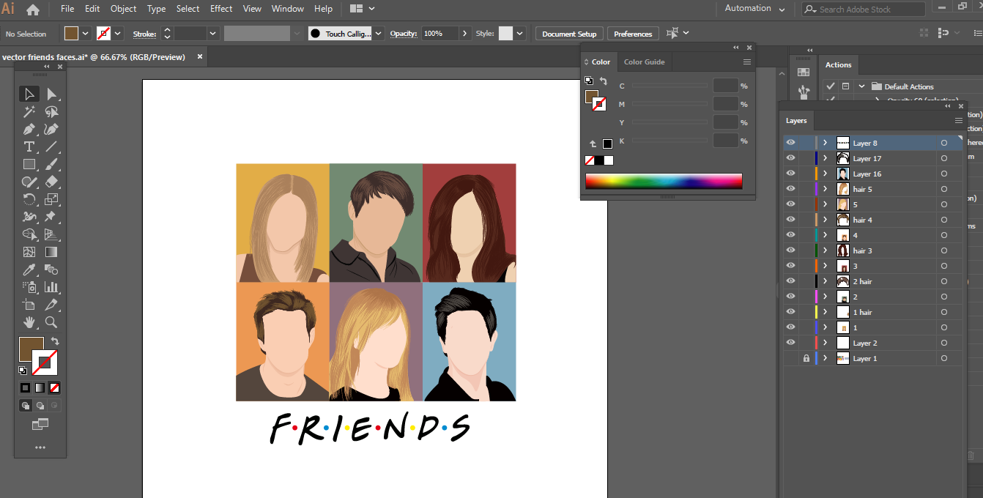The height and width of the screenshot is (498, 983).
Task: Select the Eyedropper tool
Action: (x=29, y=270)
